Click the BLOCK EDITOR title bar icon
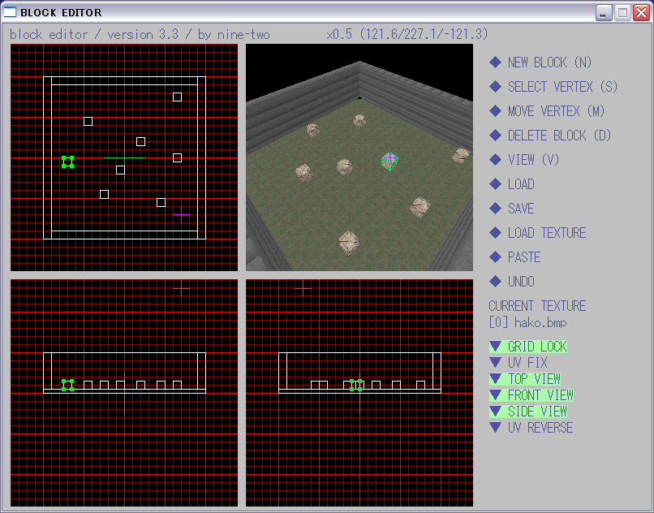The image size is (654, 513). [11, 12]
